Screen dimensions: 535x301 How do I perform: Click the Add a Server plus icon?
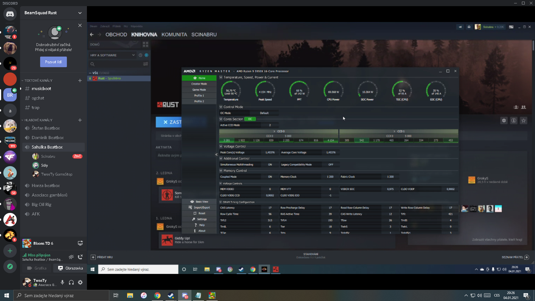10,251
